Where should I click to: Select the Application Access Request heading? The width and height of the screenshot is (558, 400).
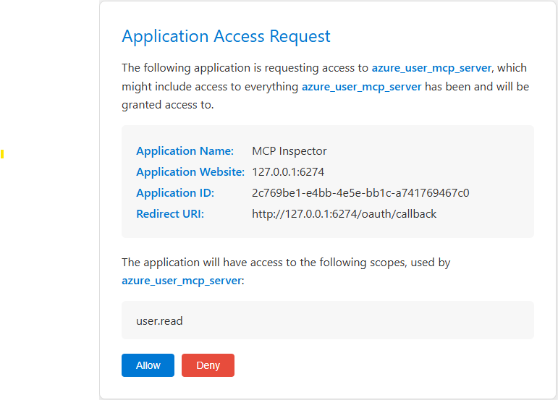pos(226,36)
